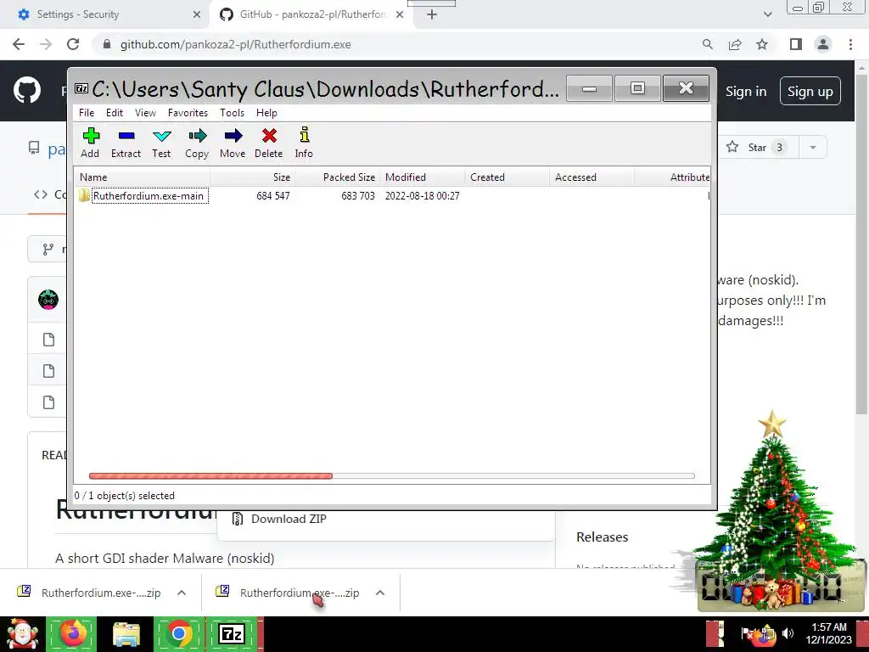869x652 pixels.
Task: Click the volume speaker tray icon
Action: (788, 633)
